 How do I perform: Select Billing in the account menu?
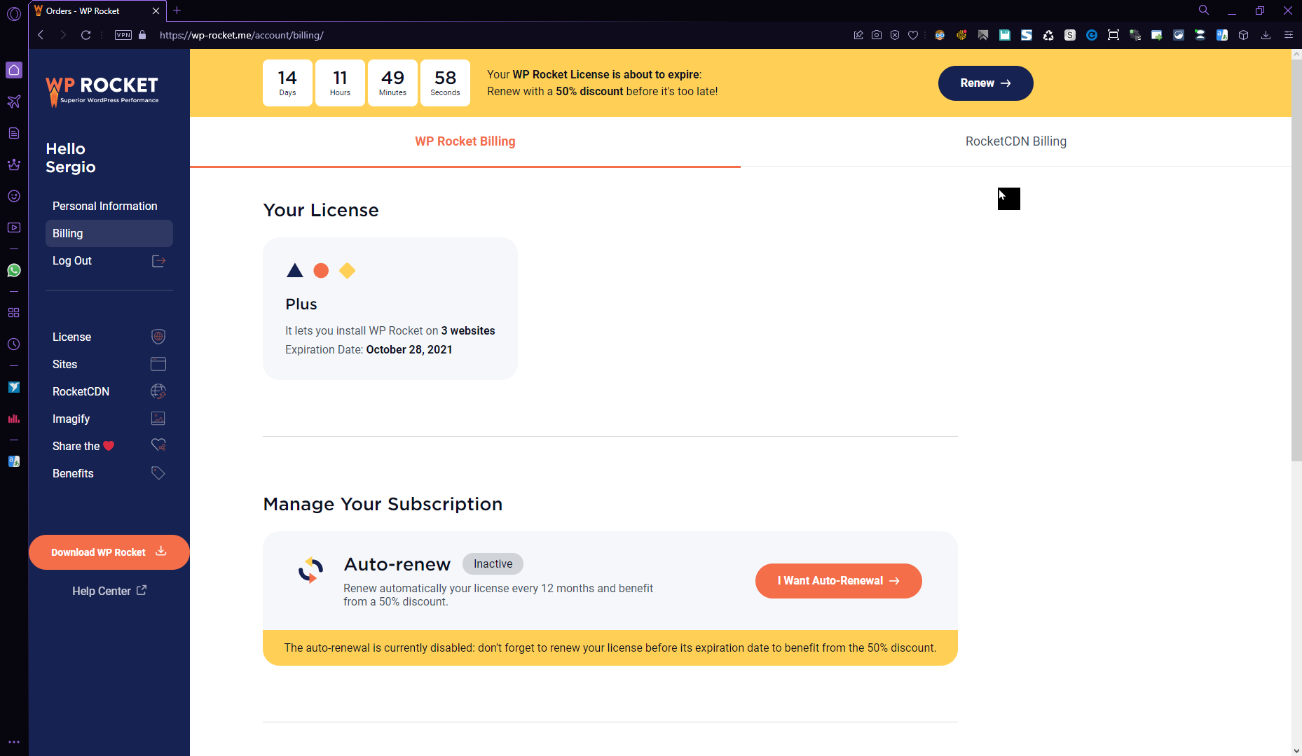click(109, 234)
